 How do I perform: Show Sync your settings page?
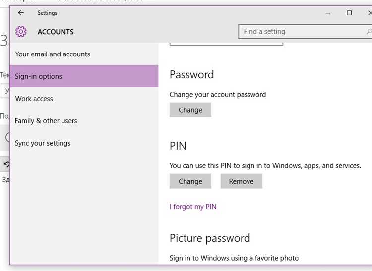(x=43, y=143)
